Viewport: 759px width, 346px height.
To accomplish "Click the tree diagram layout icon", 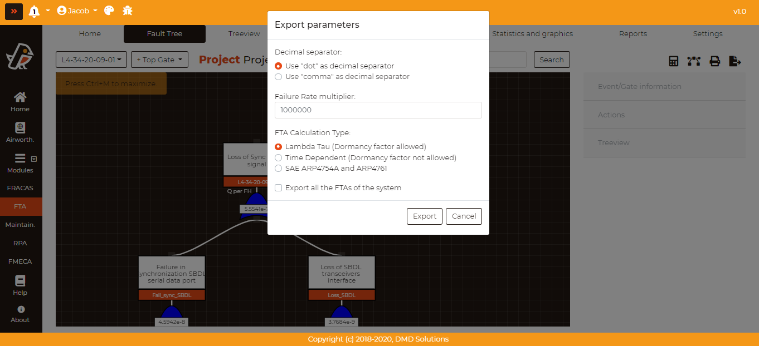I will pyautogui.click(x=694, y=61).
